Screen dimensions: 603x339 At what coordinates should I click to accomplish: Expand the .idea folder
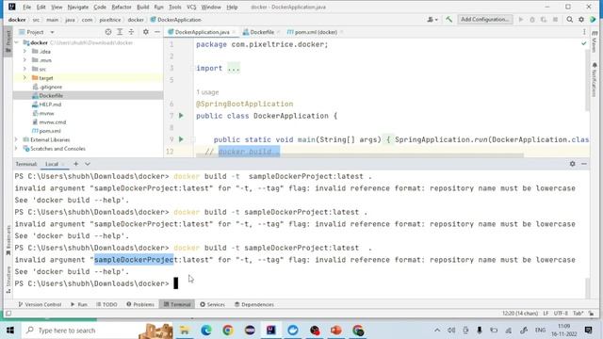tap(25, 51)
